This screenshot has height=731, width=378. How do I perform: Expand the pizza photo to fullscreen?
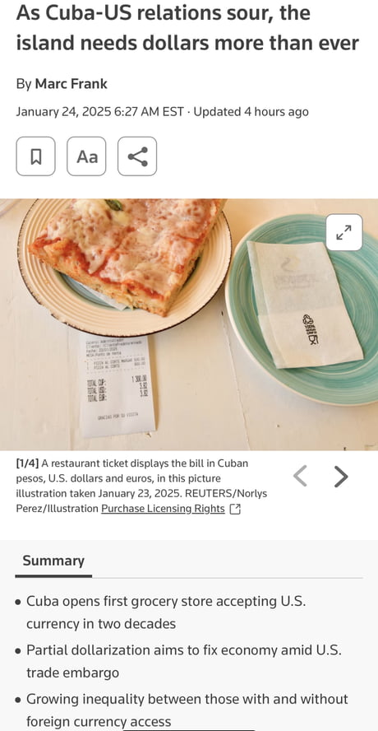[x=344, y=232]
